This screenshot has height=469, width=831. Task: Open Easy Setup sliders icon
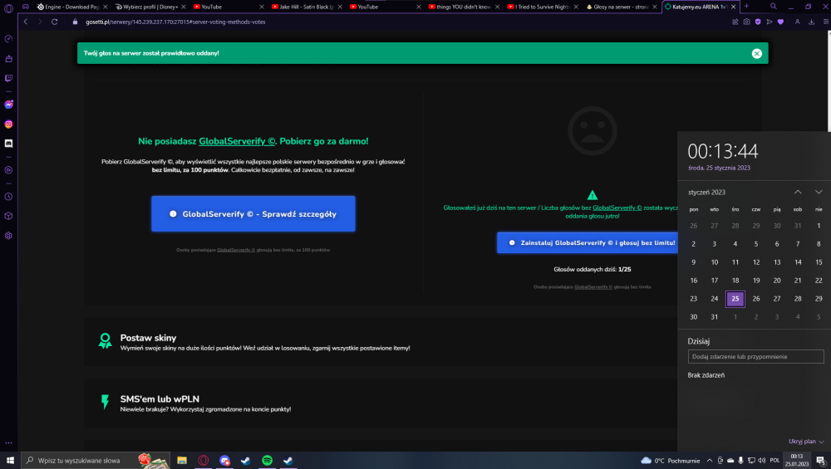pos(826,22)
